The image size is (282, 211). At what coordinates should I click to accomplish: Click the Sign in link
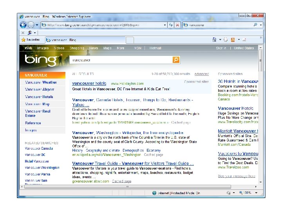point(221,48)
